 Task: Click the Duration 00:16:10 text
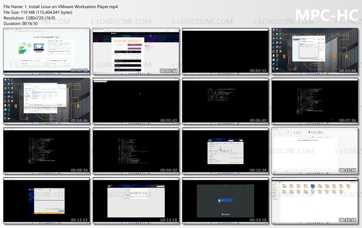click(x=21, y=24)
